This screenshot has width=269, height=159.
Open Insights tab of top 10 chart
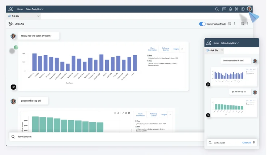click(x=164, y=115)
